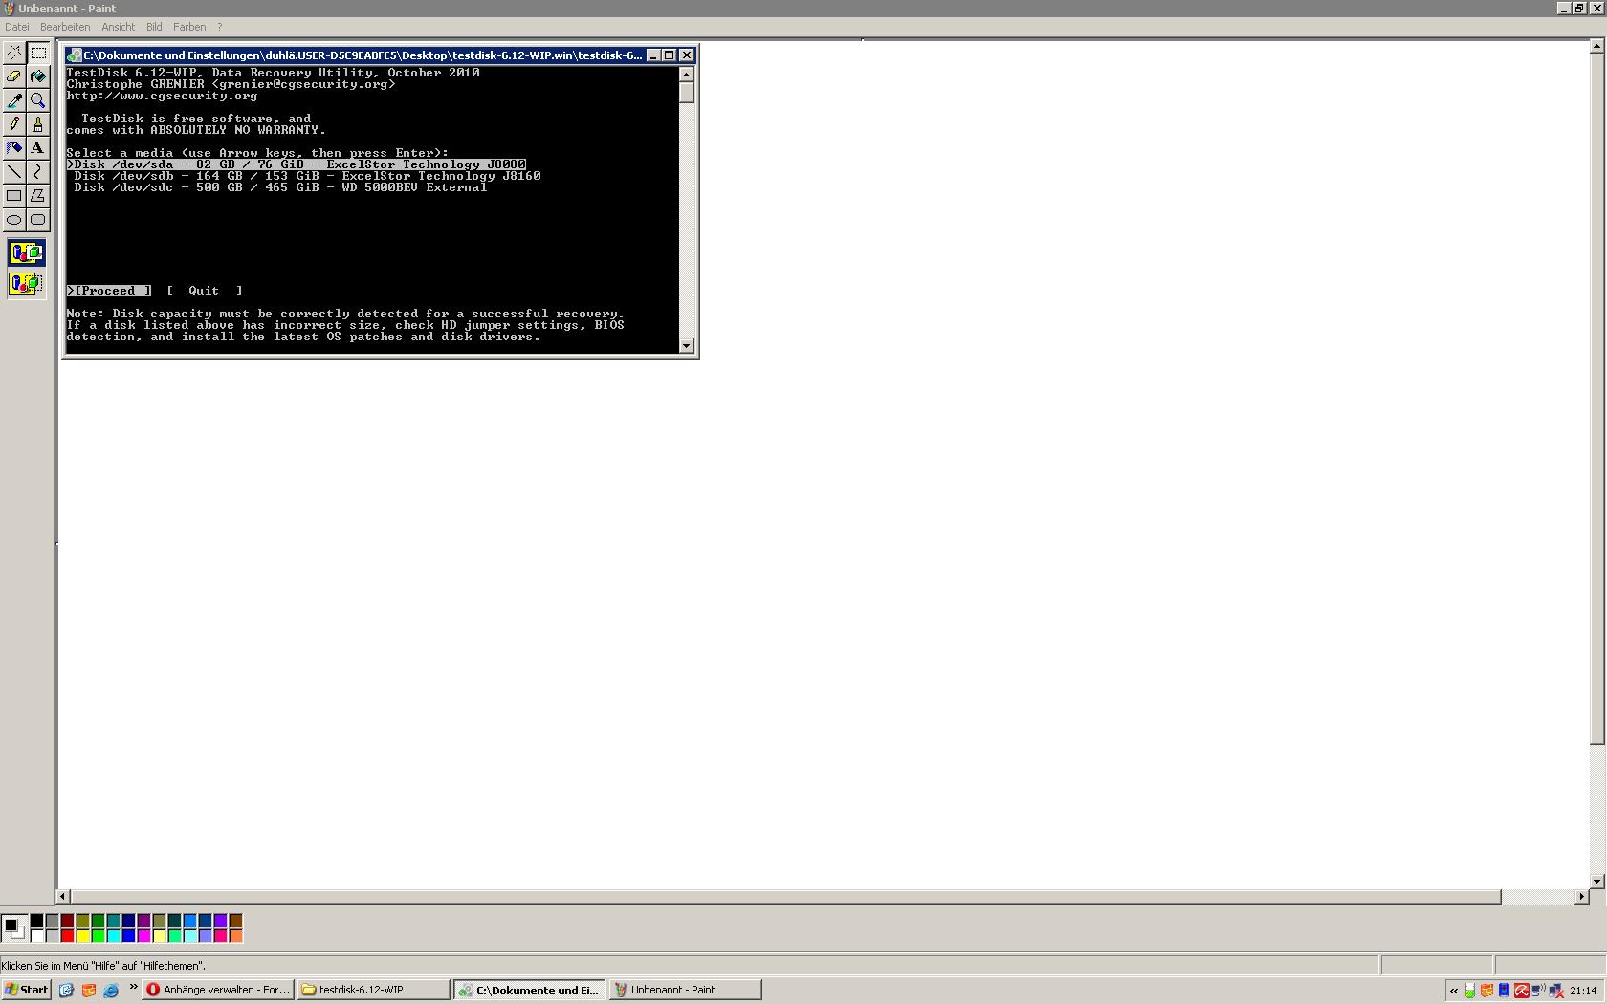Screen dimensions: 1607x1004
Task: Pick the yellow color swatch
Action: tap(82, 936)
